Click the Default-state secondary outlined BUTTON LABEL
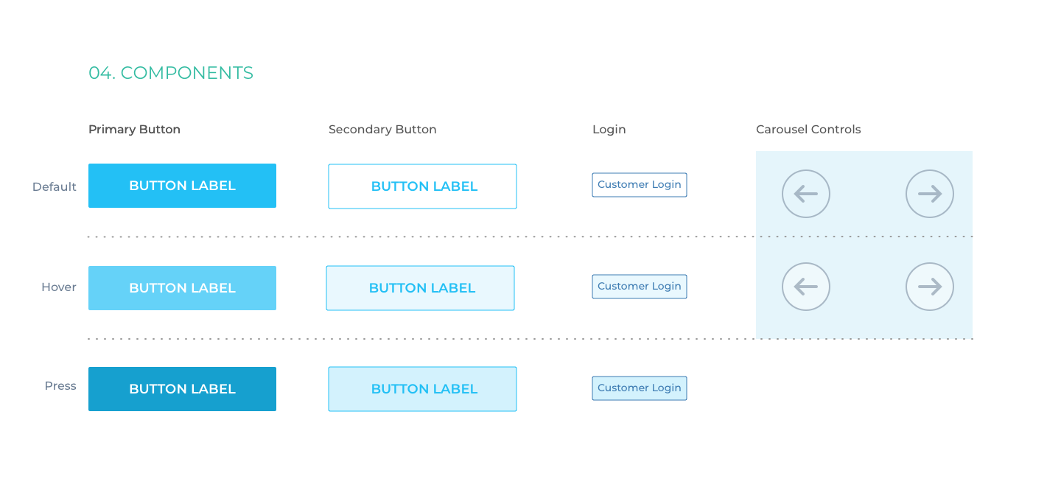Image resolution: width=1061 pixels, height=504 pixels. (x=422, y=186)
